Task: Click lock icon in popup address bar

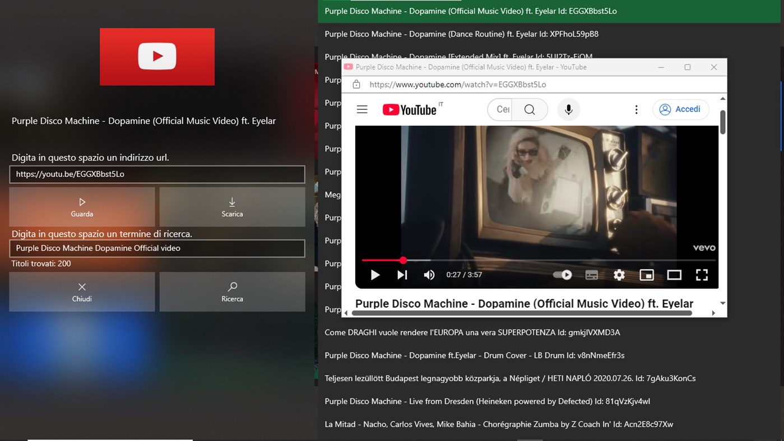Action: (x=356, y=85)
